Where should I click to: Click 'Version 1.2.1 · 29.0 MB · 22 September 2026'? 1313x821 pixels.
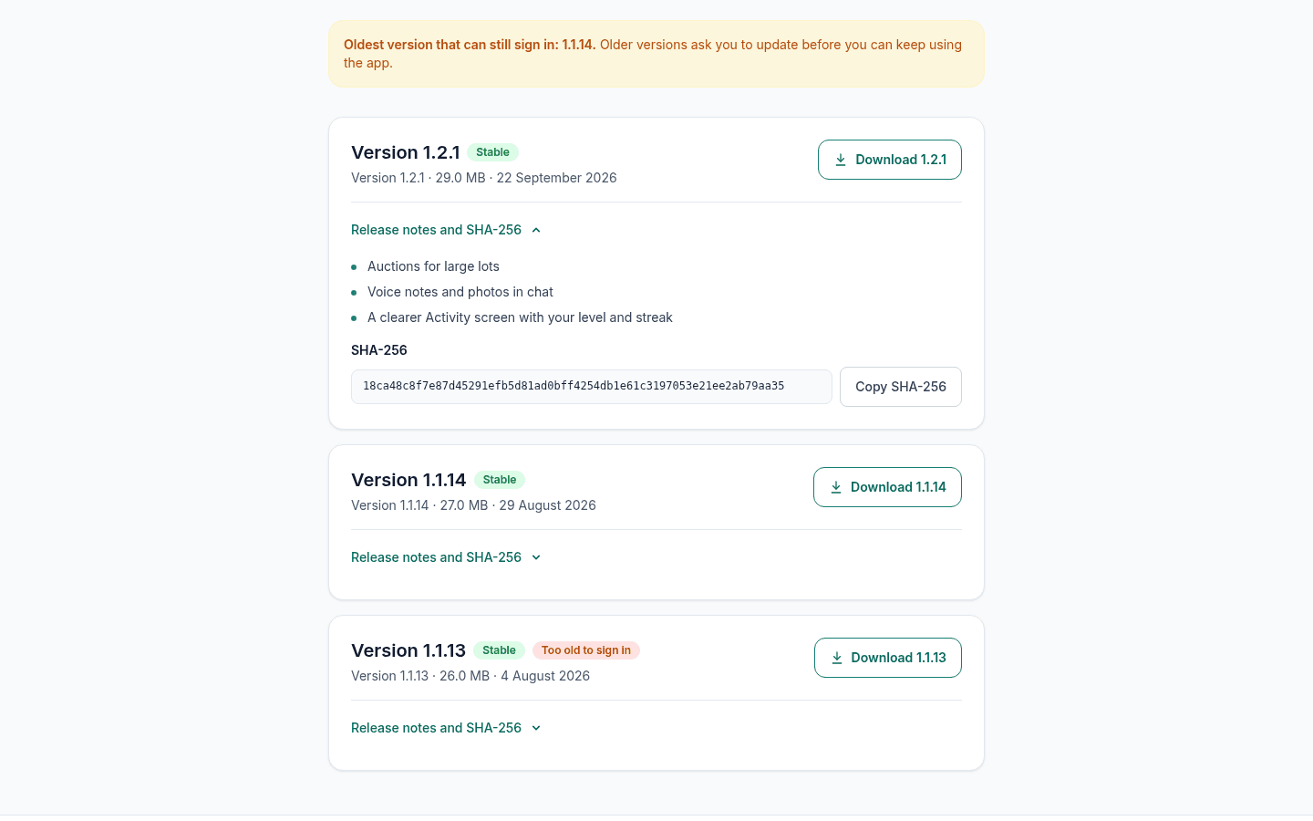click(x=484, y=178)
